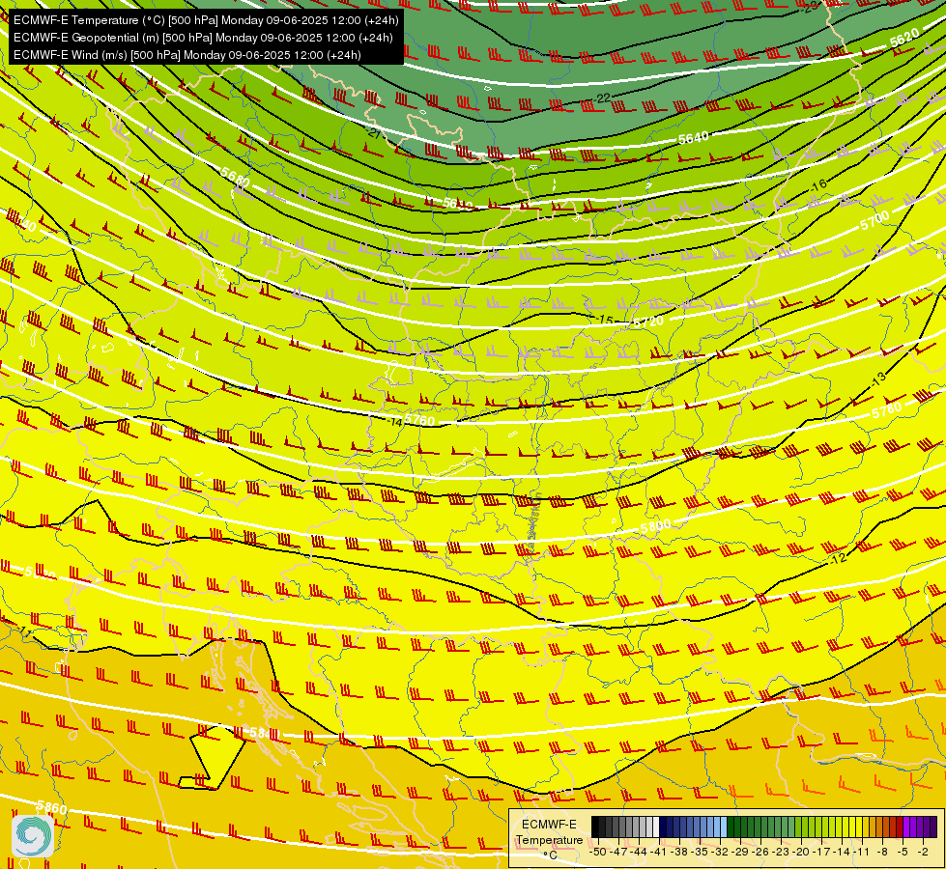Click the dark purple last legend swatch

coord(933,827)
